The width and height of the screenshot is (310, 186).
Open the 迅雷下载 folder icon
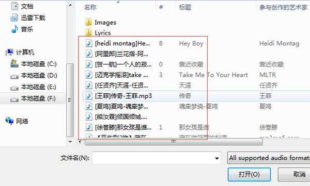pyautogui.click(x=14, y=18)
